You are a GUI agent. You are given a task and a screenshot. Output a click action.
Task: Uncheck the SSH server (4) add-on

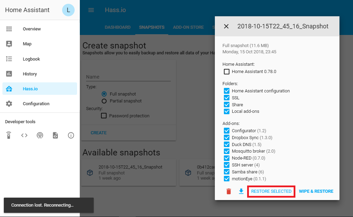pyautogui.click(x=227, y=165)
